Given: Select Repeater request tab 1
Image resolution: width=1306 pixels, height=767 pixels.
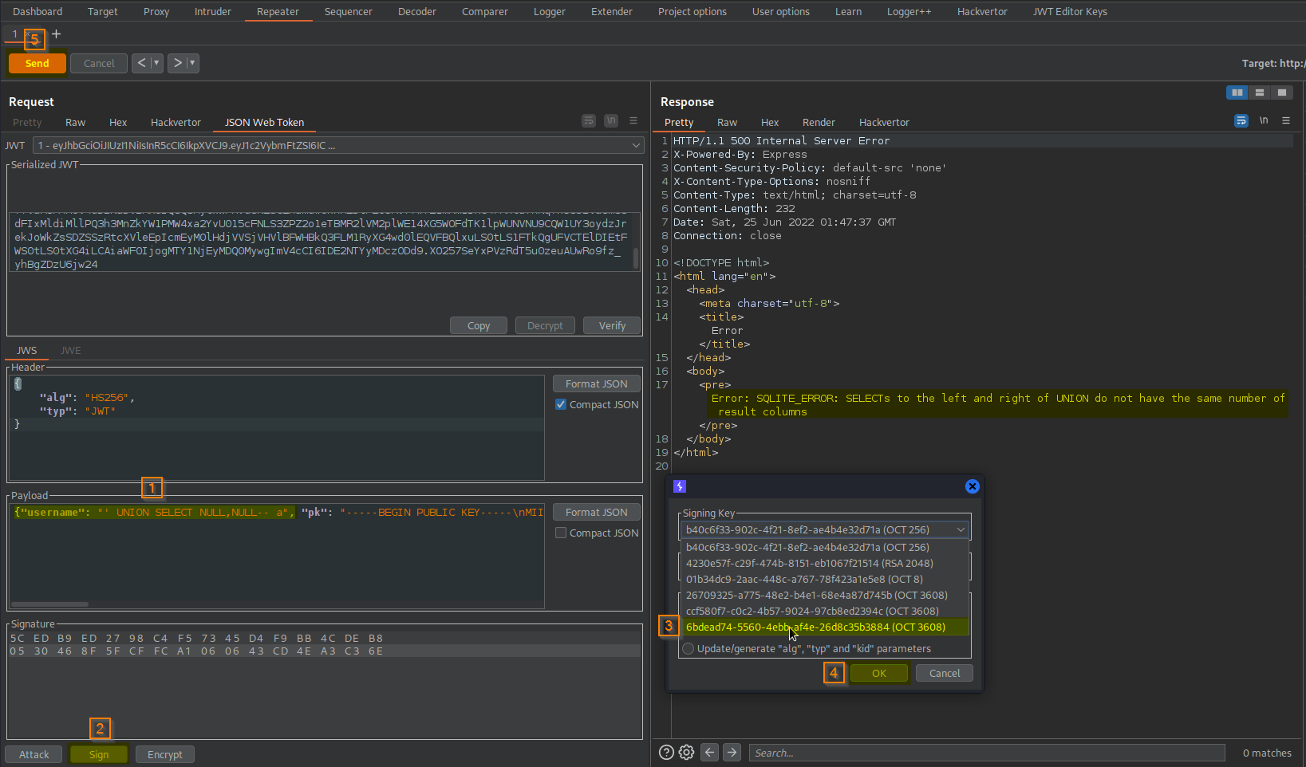Looking at the screenshot, I should (x=14, y=34).
